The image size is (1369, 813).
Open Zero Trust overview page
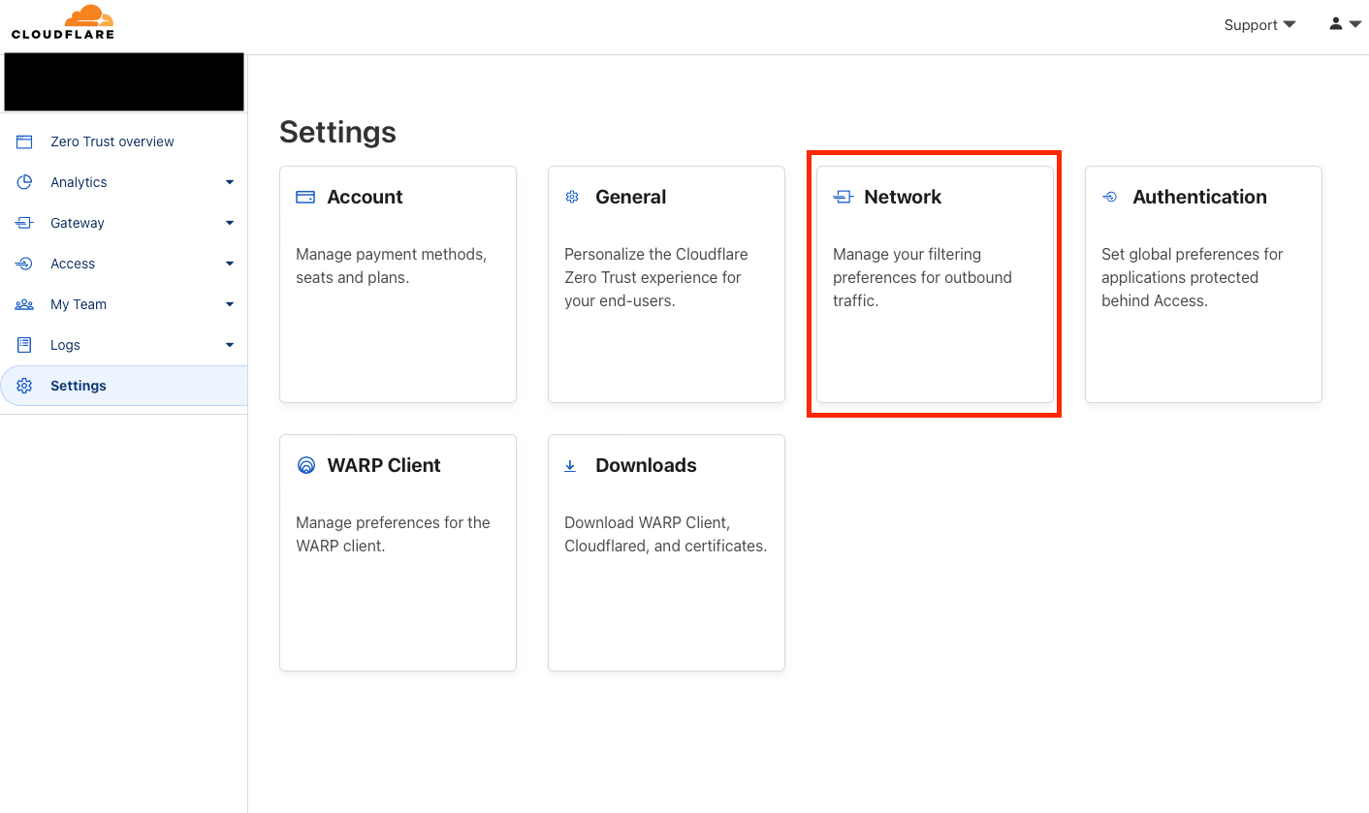111,141
